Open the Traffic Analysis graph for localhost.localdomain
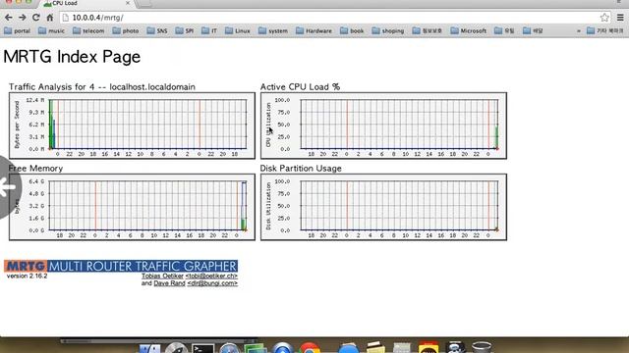Screen dimensions: 629x353 coord(132,126)
